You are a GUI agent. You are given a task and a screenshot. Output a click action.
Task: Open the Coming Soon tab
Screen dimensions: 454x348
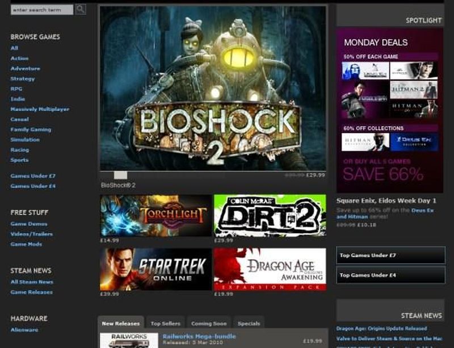coord(209,324)
